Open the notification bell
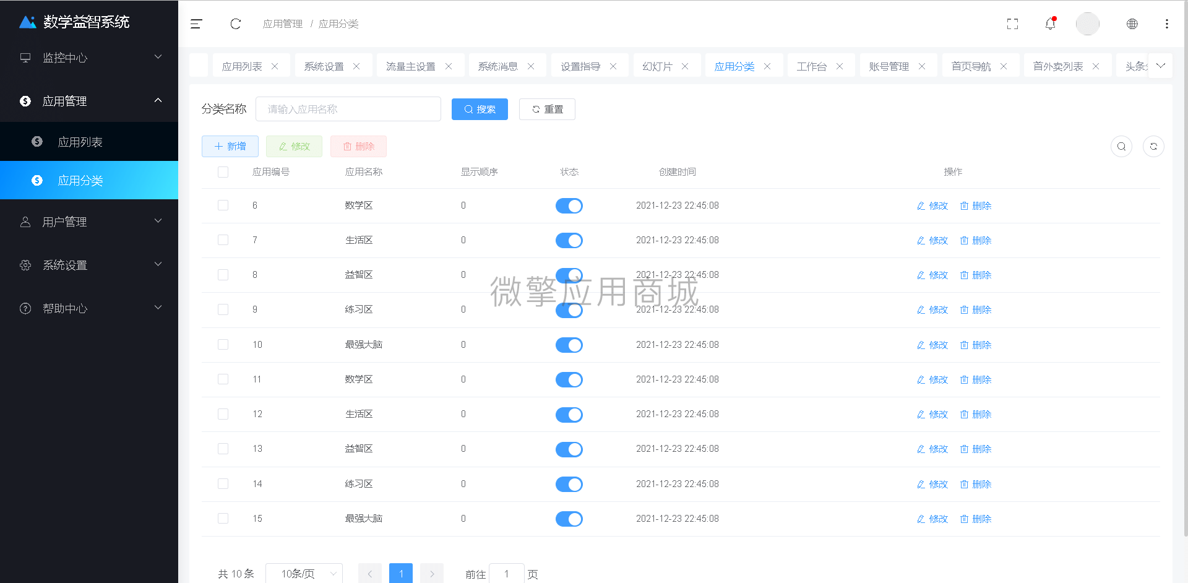This screenshot has width=1188, height=583. [1050, 24]
